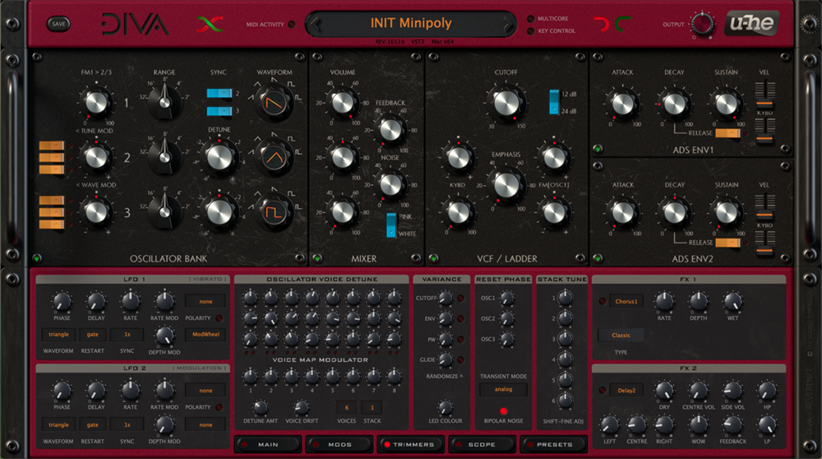Click ADS ENV1 attack knob
The width and height of the screenshot is (822, 459).
tap(623, 104)
